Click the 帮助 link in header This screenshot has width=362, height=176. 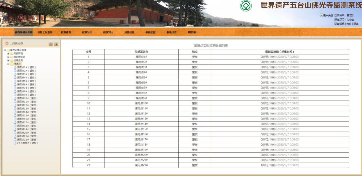(x=349, y=24)
